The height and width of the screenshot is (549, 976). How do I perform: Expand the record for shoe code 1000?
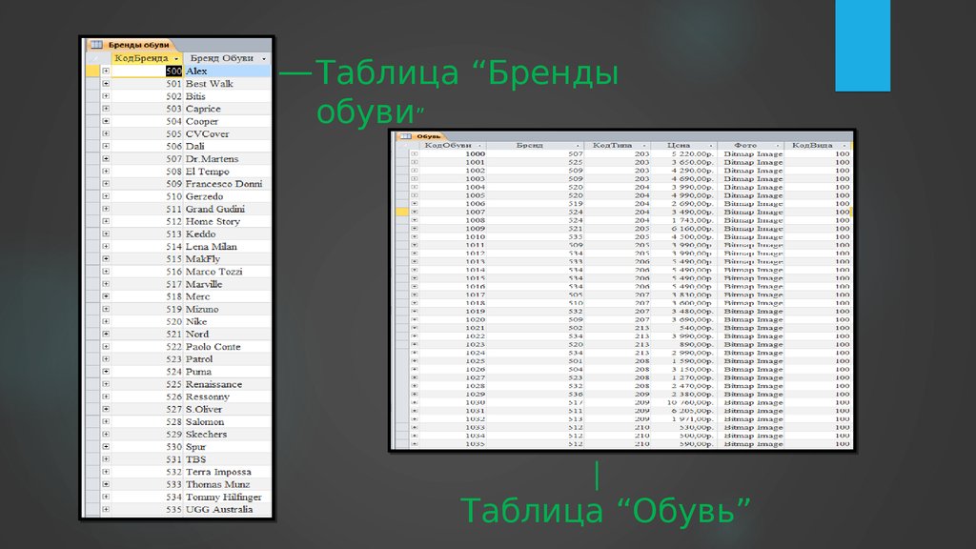415,153
